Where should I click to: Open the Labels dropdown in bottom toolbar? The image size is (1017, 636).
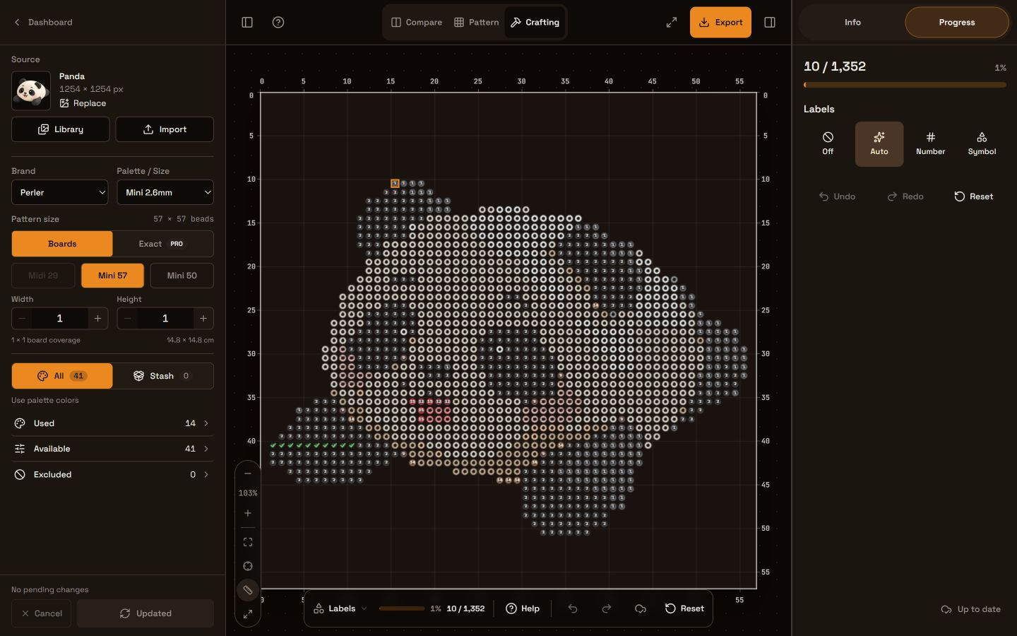[x=340, y=608]
